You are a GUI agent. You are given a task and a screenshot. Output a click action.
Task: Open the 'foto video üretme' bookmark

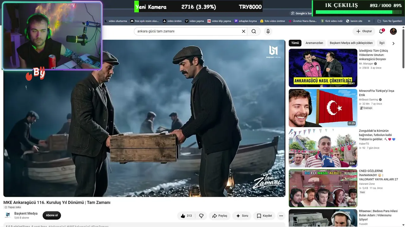(x=272, y=21)
